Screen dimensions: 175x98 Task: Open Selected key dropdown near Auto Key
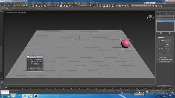159,91
